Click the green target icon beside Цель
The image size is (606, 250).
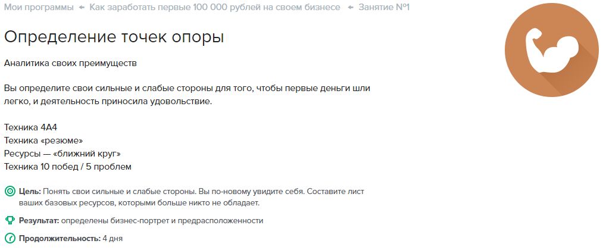tap(10, 191)
